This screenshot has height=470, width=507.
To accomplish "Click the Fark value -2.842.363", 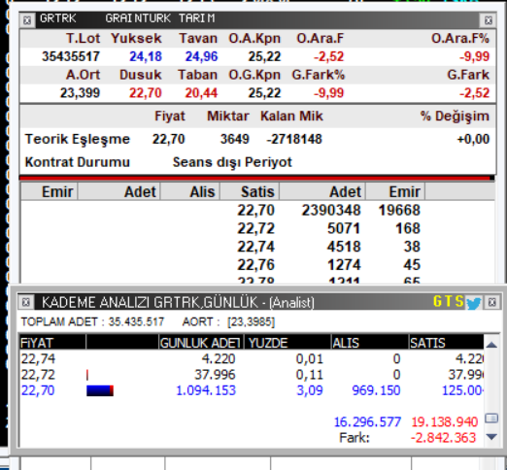I will point(443,438).
